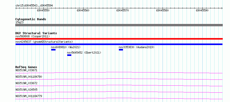Select the red nsv569808 variant bar
This screenshot has width=230, height=102.
(x=119, y=39)
